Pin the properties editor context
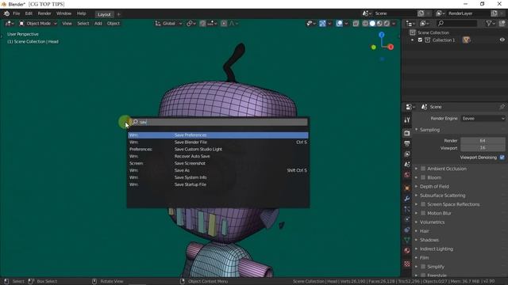 pos(502,107)
